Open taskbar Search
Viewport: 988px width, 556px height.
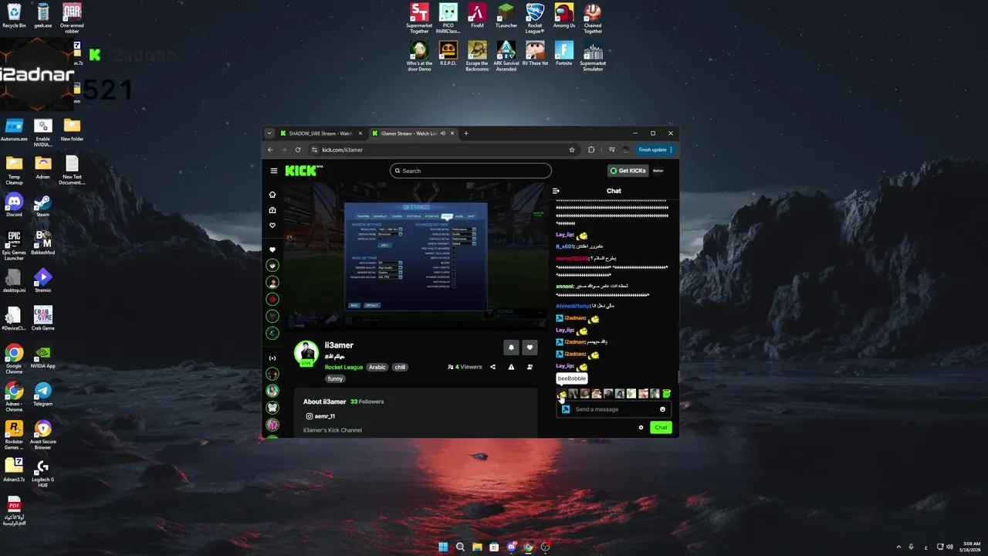(460, 547)
